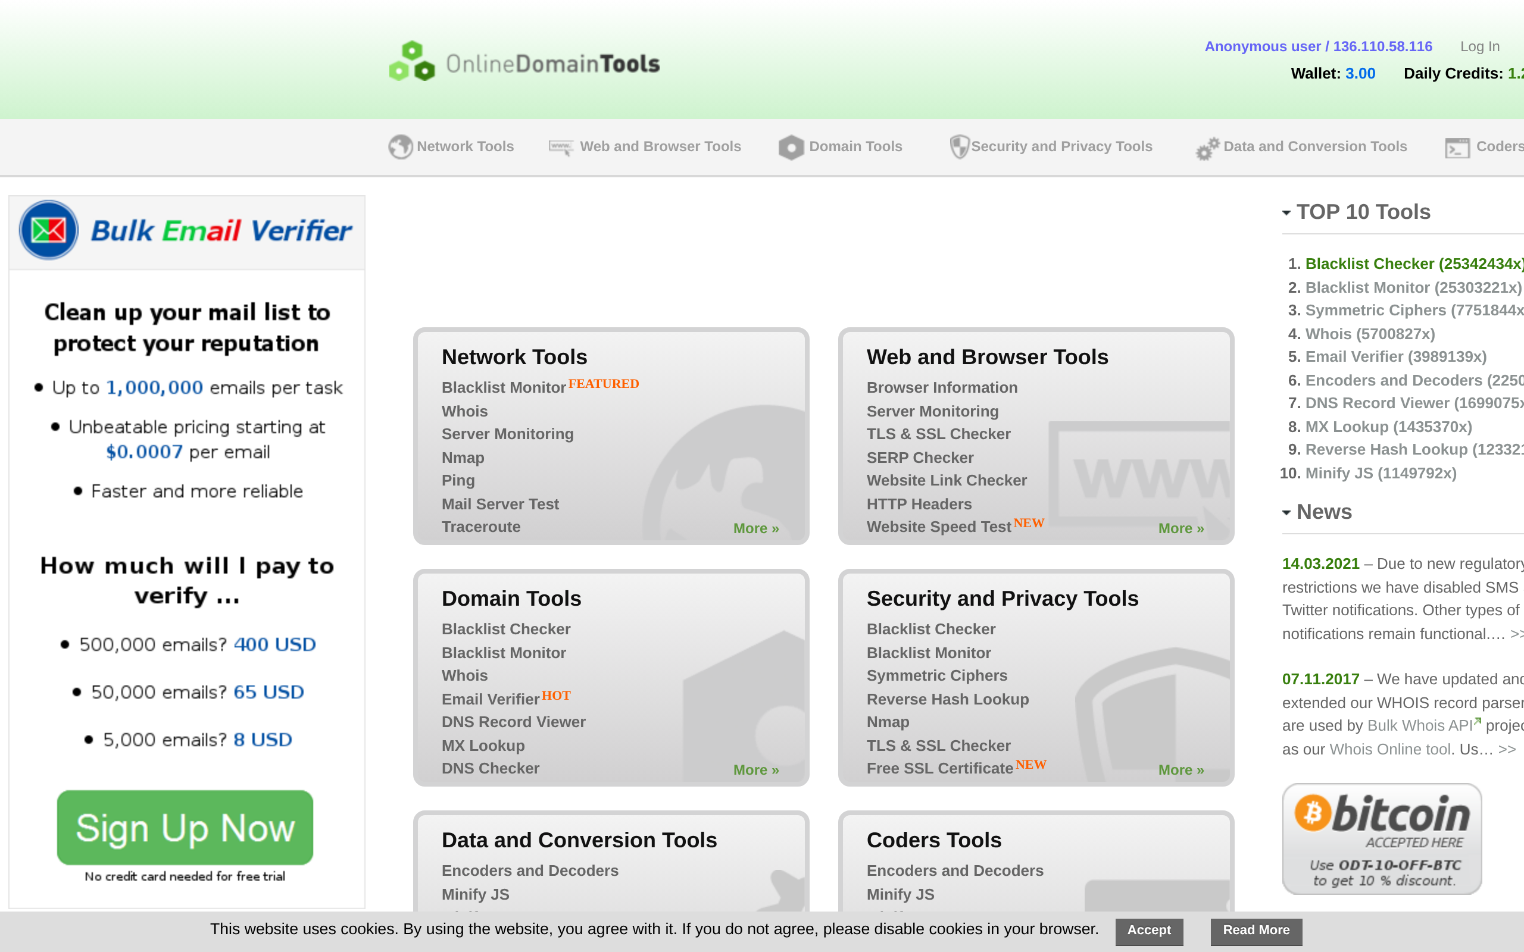Screen dimensions: 1524x952
Task: Open the Website Link Checker tool
Action: point(947,480)
